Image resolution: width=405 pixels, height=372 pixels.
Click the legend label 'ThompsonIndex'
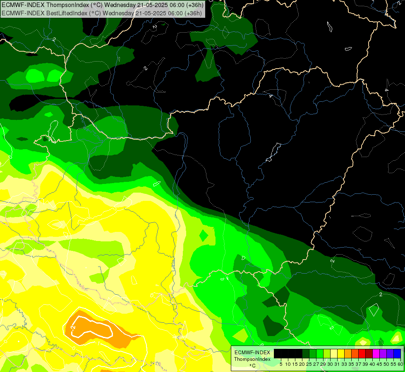tap(252, 359)
